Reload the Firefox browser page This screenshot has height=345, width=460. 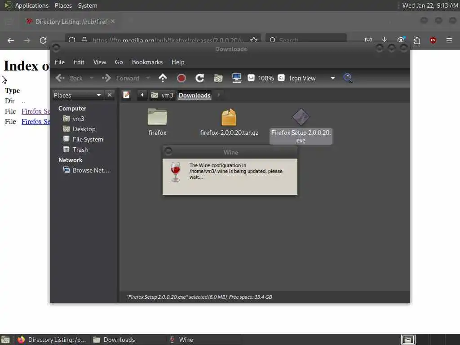coord(43,40)
